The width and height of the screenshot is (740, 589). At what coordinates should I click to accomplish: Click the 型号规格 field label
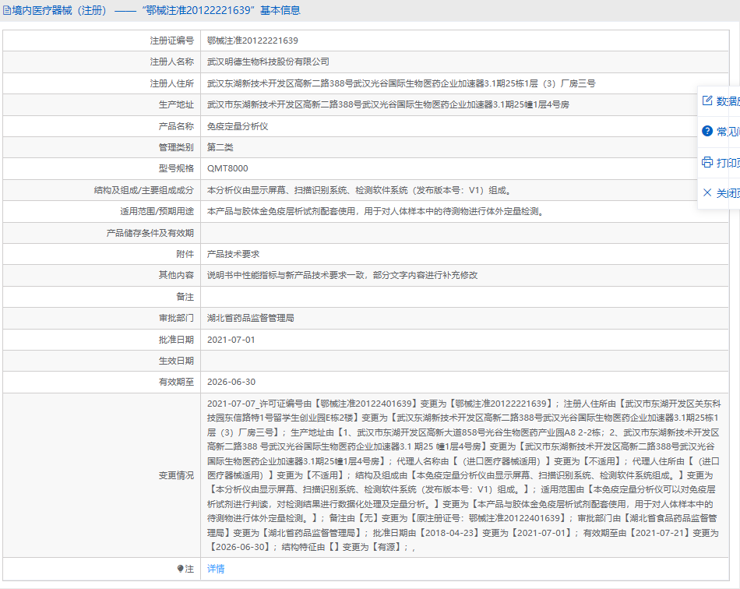point(176,168)
